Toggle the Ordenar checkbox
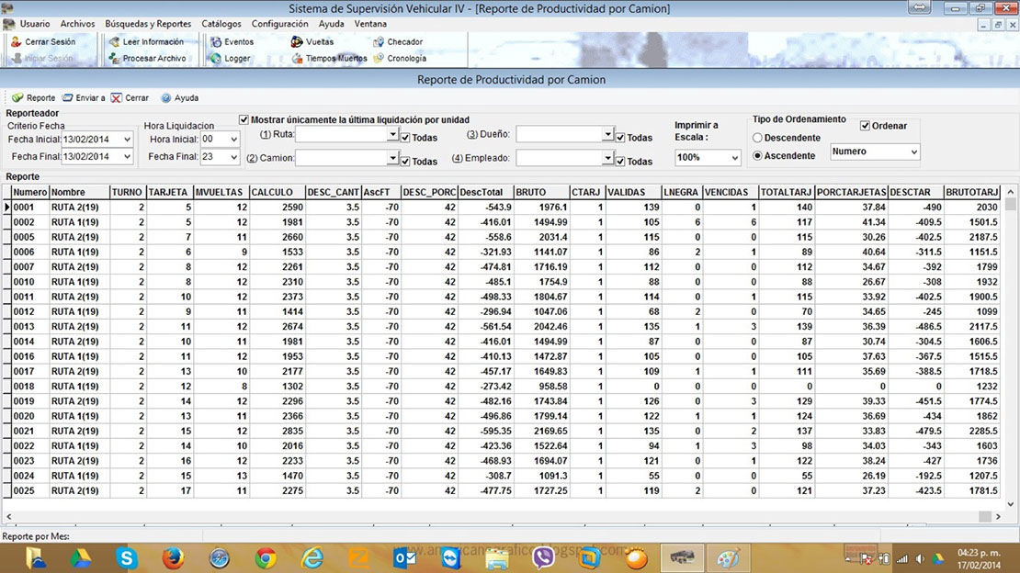The height and width of the screenshot is (573, 1020). point(865,126)
